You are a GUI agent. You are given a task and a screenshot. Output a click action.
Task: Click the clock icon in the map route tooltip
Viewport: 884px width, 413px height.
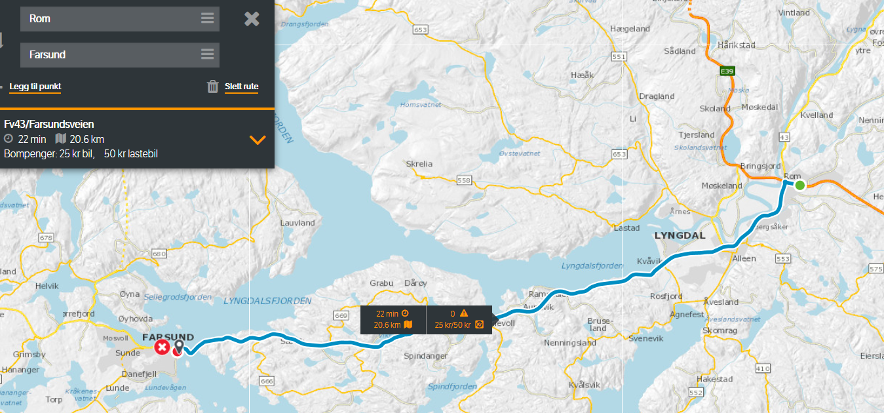(x=405, y=313)
